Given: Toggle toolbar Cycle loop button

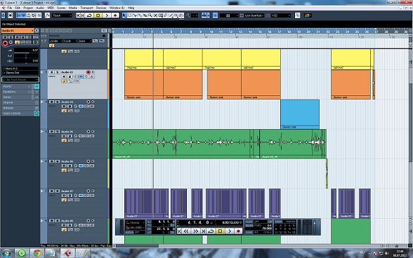Looking at the screenshot, I should [x=89, y=15].
